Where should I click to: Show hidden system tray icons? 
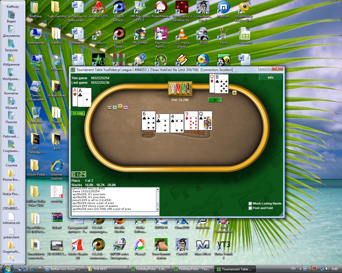(x=300, y=269)
